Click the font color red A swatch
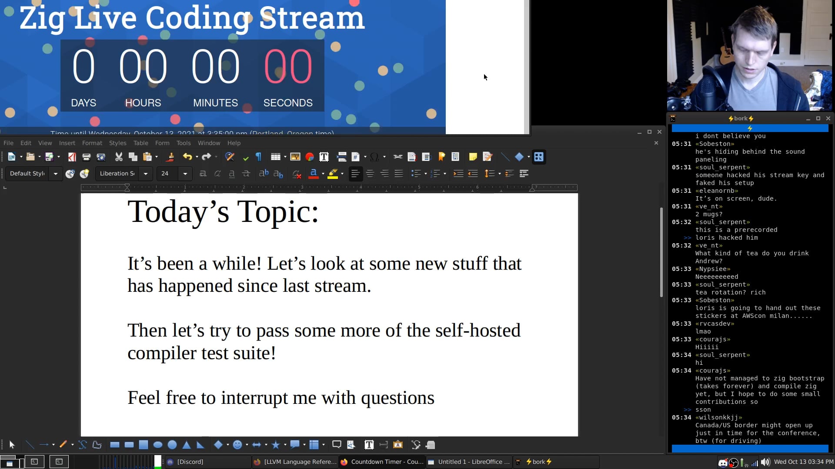Image resolution: width=835 pixels, height=469 pixels. [x=313, y=174]
